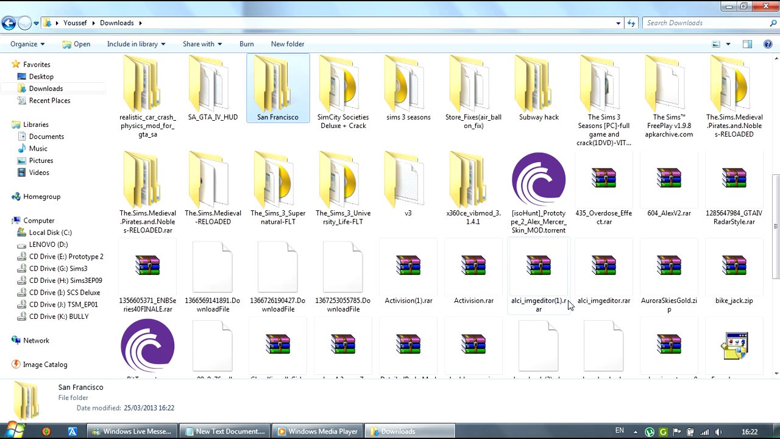Select the v3 folder

[x=408, y=184]
